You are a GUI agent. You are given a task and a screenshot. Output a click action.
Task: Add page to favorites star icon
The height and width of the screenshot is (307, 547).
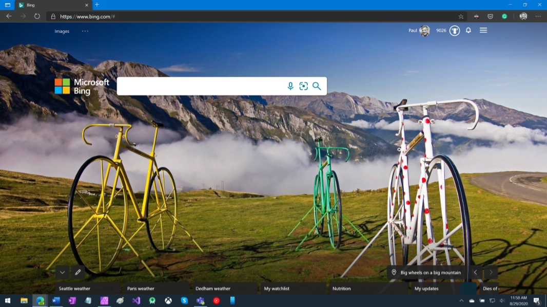click(461, 16)
